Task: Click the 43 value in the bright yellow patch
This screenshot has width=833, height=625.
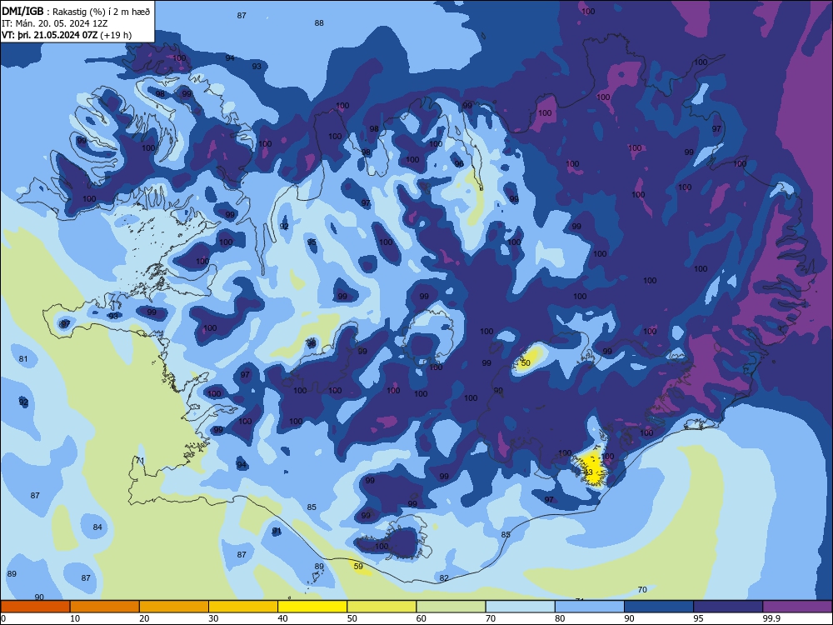Action: [588, 472]
